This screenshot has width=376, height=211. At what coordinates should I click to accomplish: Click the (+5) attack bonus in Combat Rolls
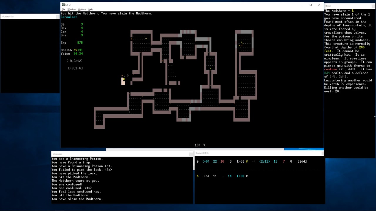[206, 176]
